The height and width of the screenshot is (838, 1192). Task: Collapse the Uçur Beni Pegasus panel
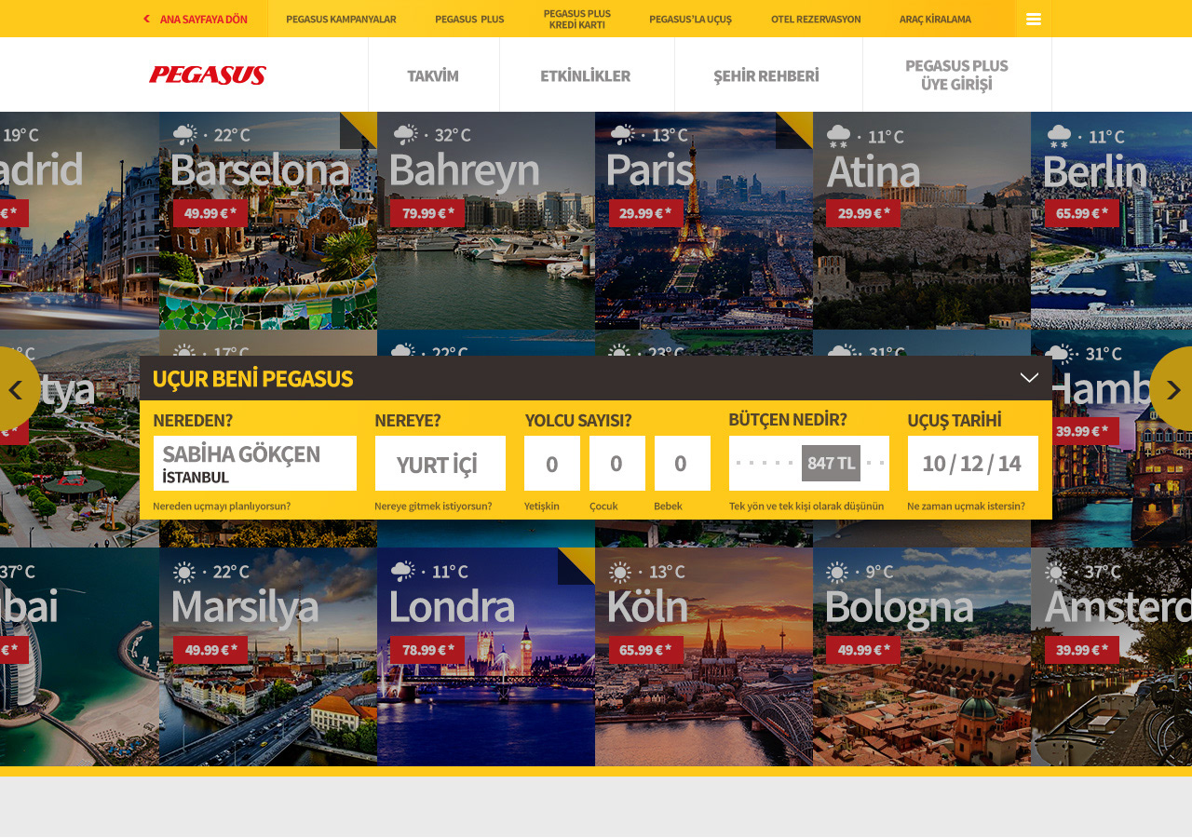click(x=1029, y=378)
